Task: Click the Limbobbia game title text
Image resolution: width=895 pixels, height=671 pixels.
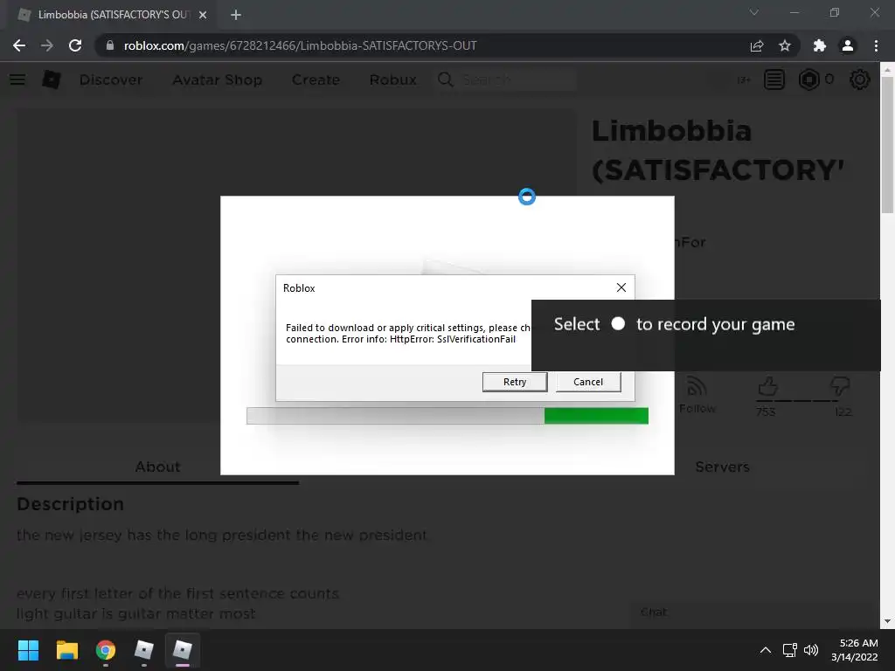Action: 718,150
